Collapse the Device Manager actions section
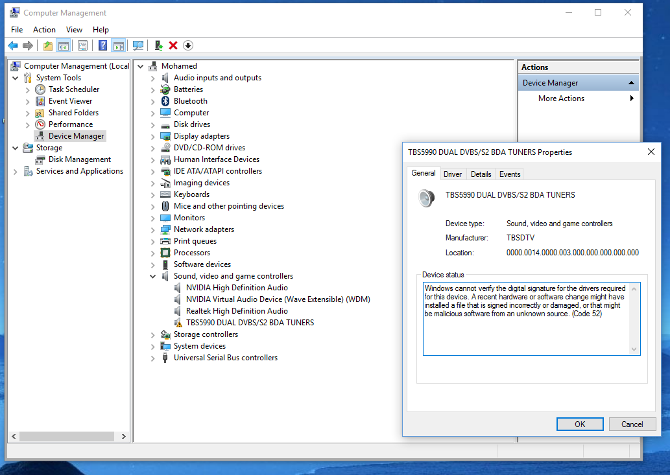Viewport: 670px width, 475px height. (631, 83)
